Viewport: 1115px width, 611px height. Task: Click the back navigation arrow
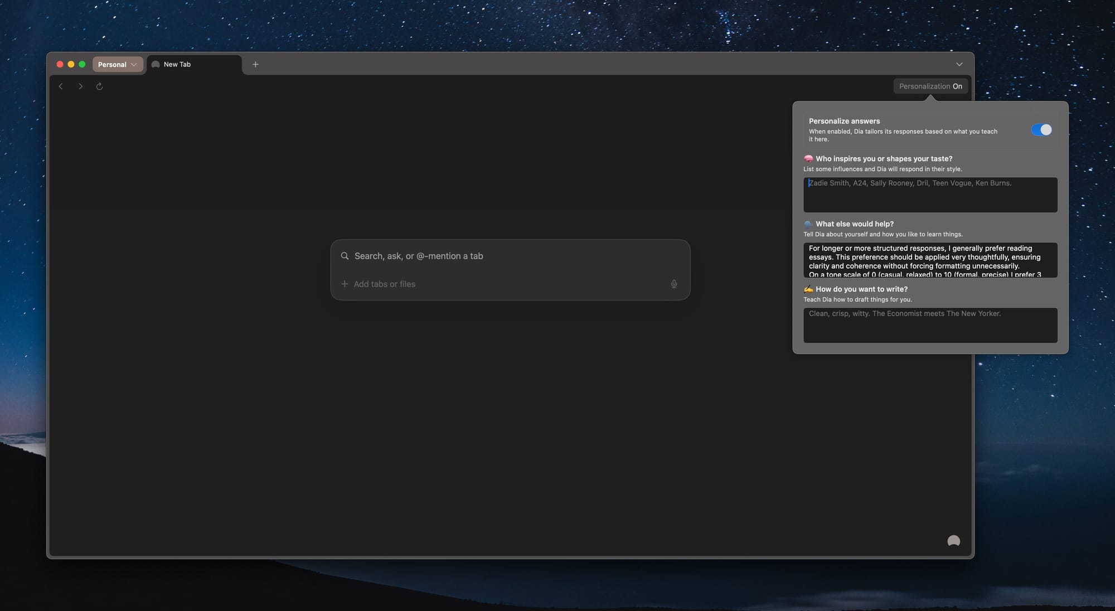tap(61, 86)
